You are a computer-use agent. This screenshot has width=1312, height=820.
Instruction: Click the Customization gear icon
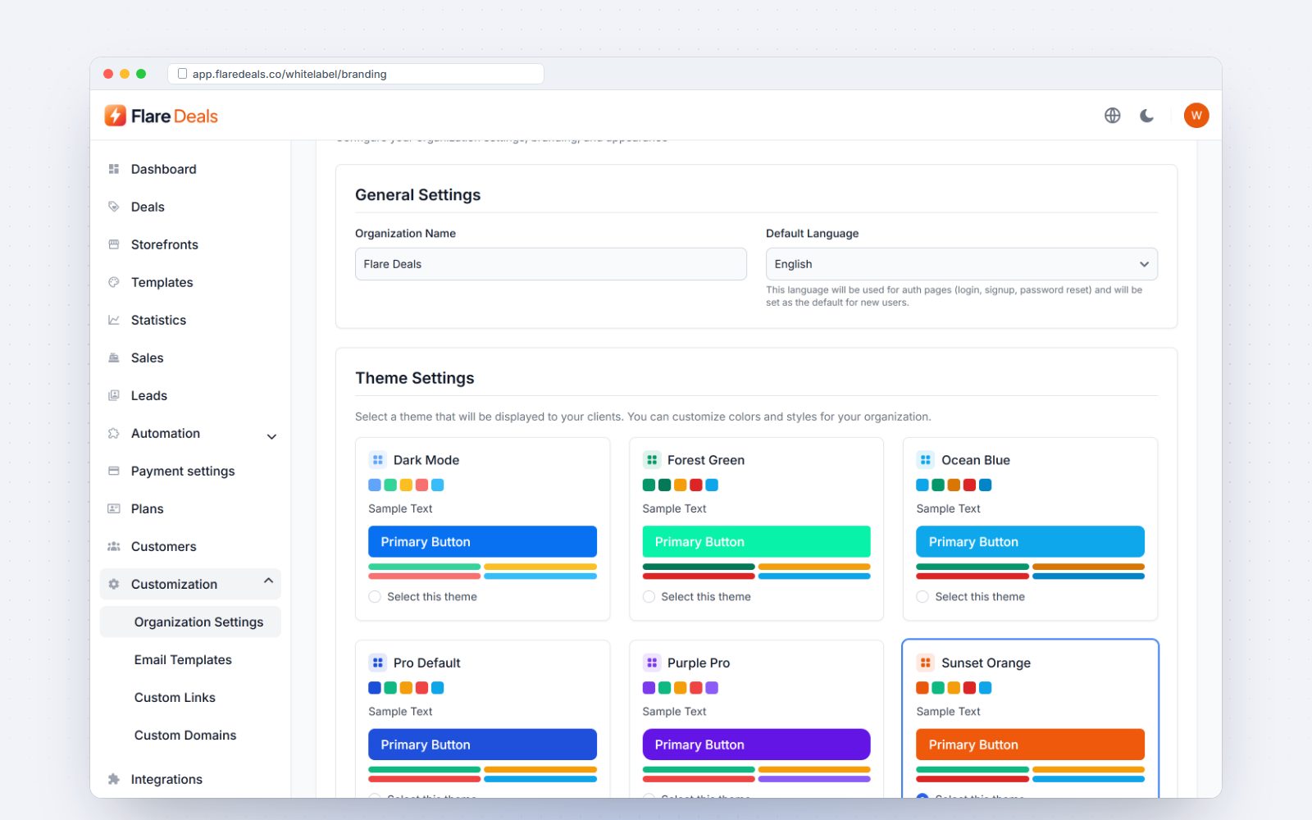point(114,584)
